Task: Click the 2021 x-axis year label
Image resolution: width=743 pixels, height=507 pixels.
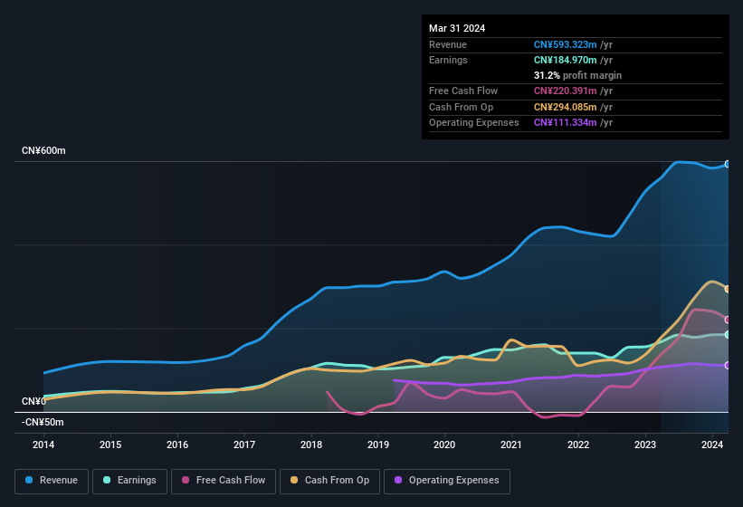Action: (x=511, y=445)
